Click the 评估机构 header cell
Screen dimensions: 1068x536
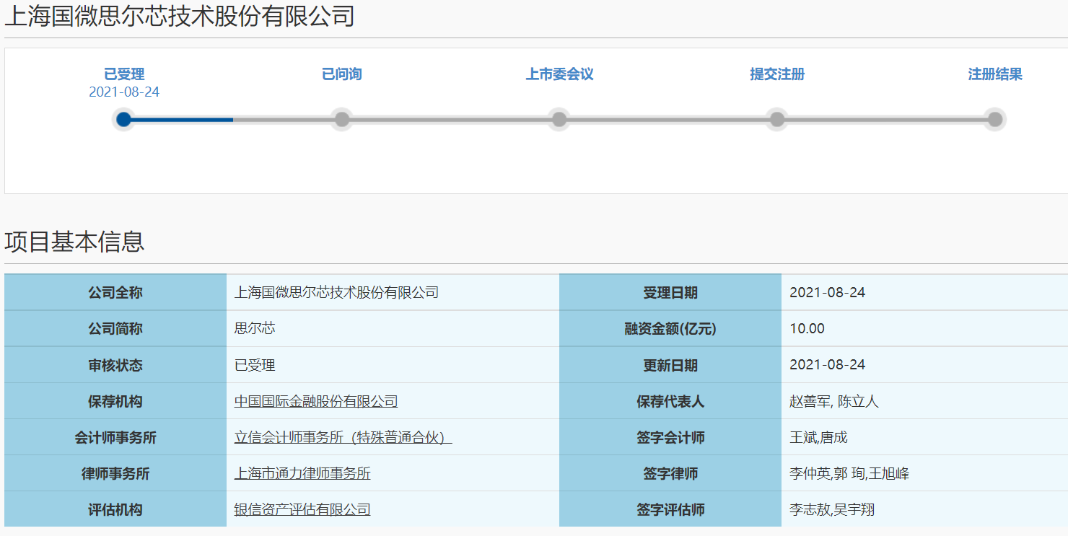pyautogui.click(x=115, y=509)
